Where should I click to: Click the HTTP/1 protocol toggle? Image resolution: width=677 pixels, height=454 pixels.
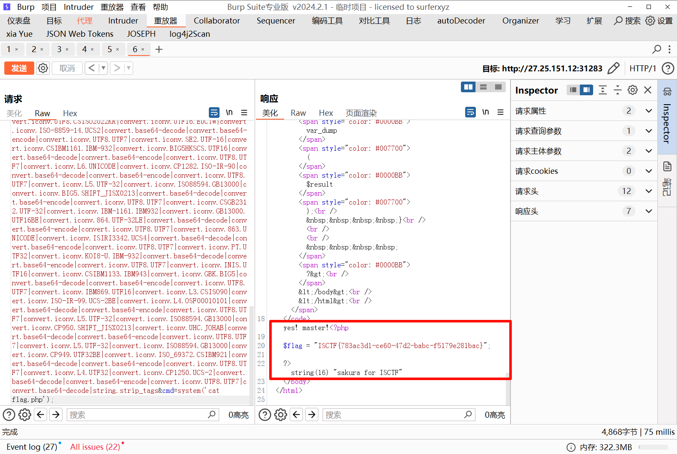tap(643, 68)
